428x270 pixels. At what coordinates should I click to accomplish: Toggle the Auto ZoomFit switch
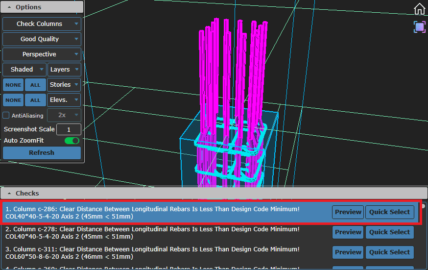click(72, 141)
